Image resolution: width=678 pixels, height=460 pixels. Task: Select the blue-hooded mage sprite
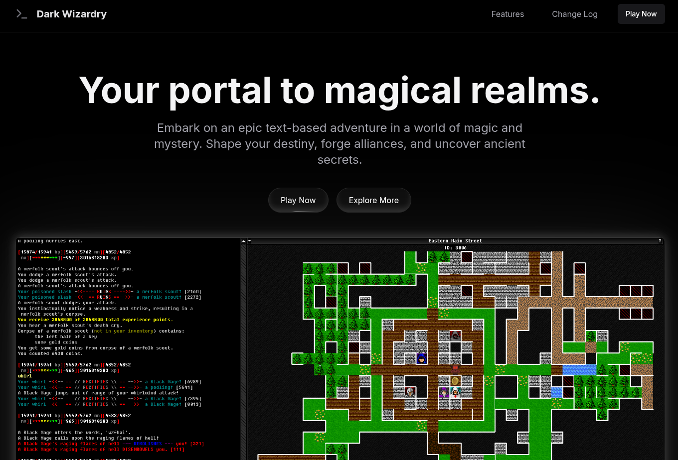click(421, 358)
